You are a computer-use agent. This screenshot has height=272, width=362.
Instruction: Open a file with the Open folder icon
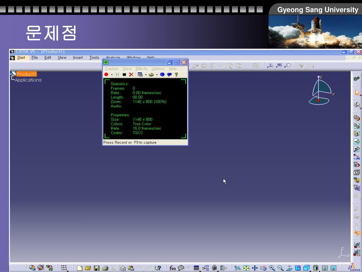88,268
